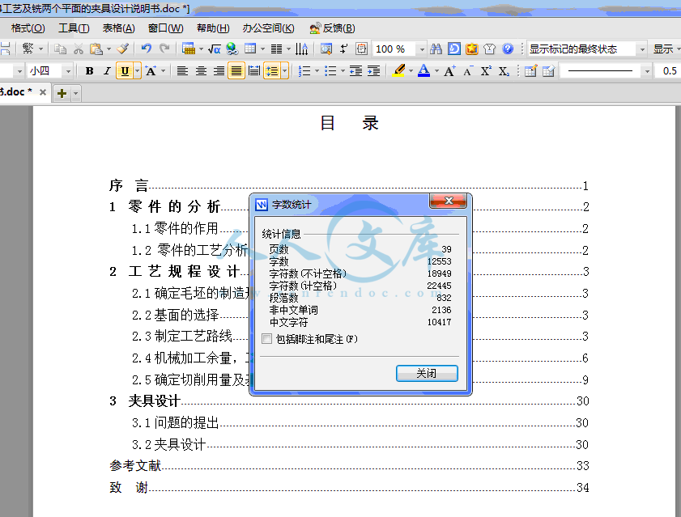Insert hyperlink using the globe icon

232,49
